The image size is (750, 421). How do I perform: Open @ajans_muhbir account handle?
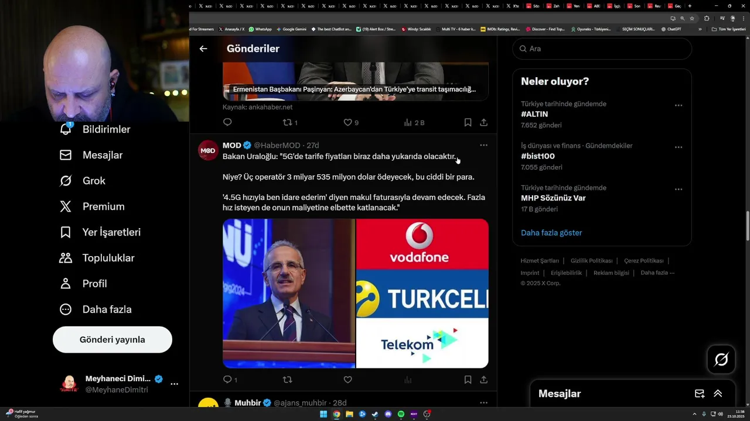click(301, 403)
